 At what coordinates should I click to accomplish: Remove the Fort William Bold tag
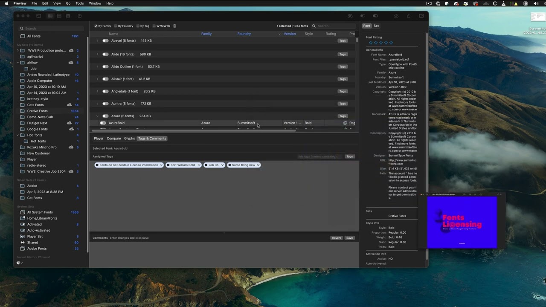[168, 165]
